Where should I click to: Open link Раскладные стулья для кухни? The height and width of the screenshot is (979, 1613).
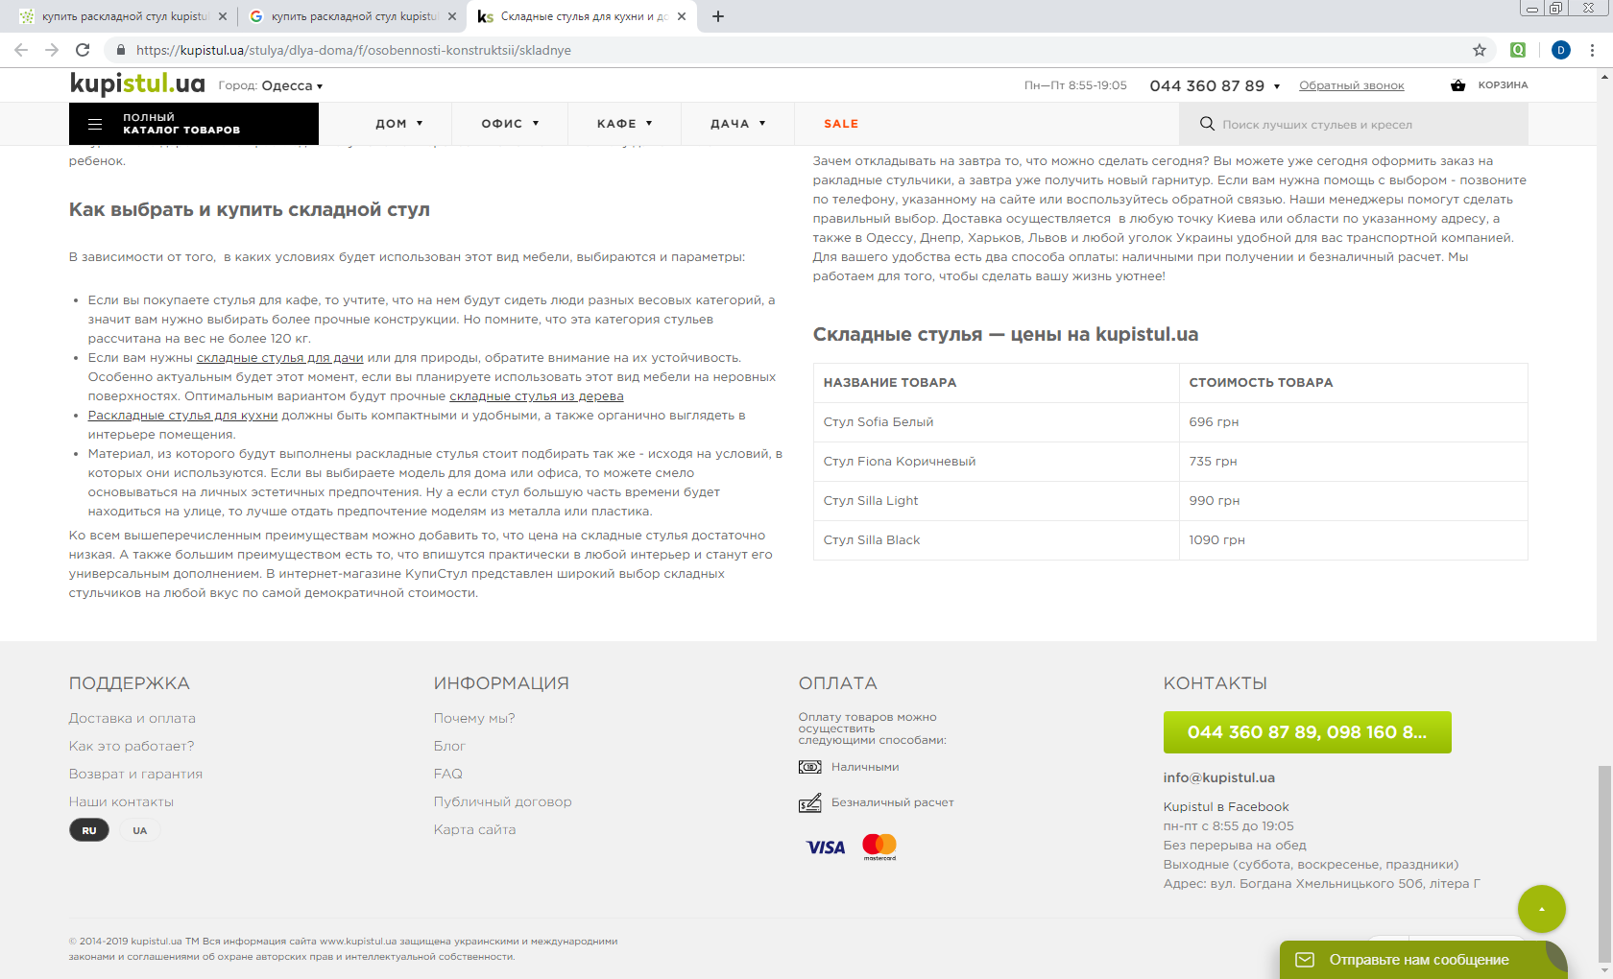coord(182,416)
